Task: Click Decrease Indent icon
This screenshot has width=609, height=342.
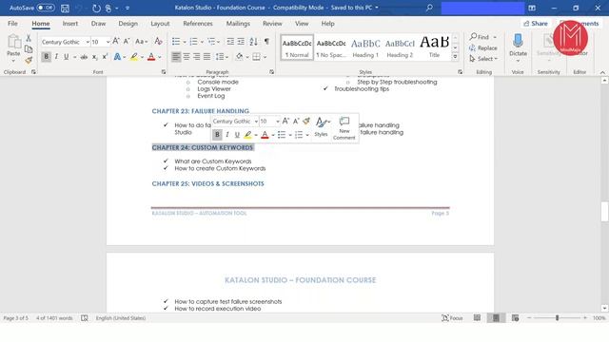Action: 230,41
